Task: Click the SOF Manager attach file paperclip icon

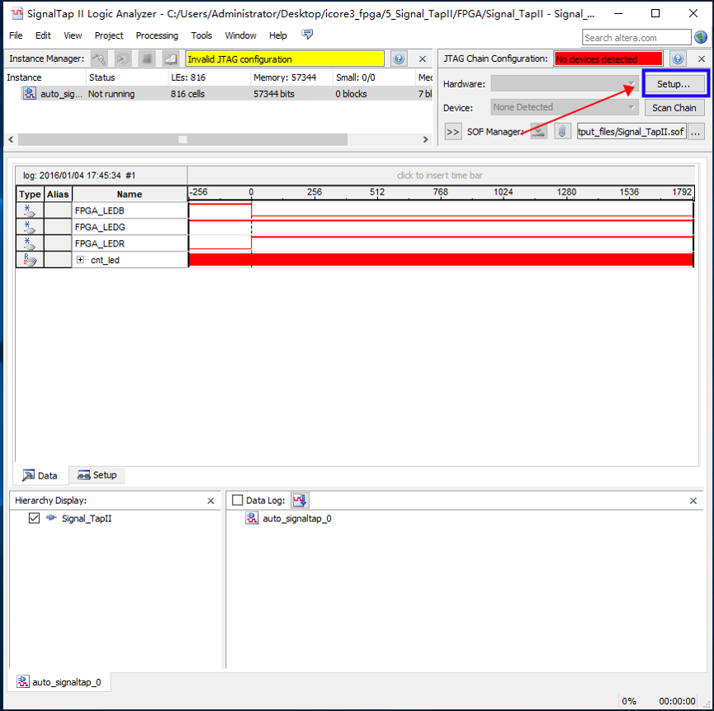Action: pyautogui.click(x=562, y=132)
